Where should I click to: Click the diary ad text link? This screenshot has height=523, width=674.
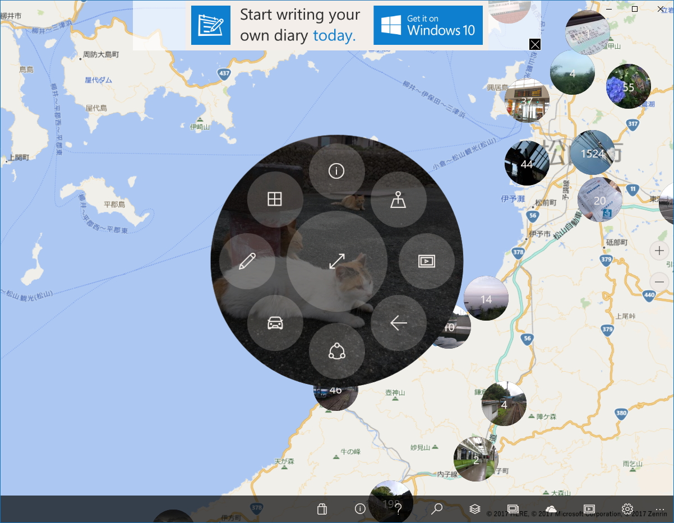pyautogui.click(x=300, y=25)
